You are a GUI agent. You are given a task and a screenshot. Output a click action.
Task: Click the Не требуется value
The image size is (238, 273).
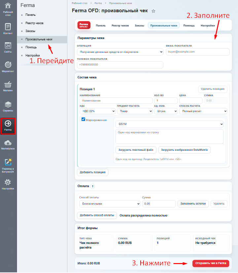pyautogui.click(x=205, y=243)
